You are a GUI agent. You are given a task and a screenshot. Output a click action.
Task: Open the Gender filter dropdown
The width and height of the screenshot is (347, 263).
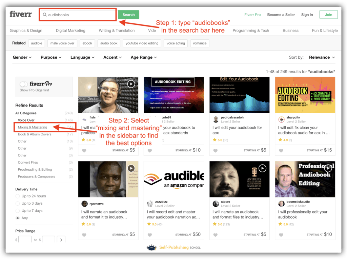22,57
